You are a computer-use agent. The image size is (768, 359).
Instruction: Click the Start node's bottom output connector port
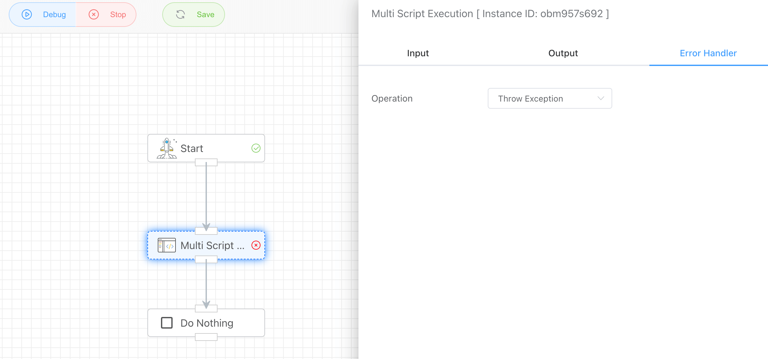coord(206,162)
